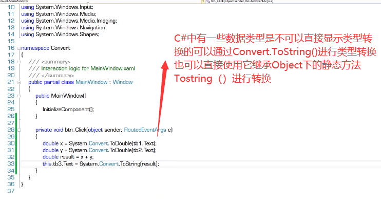Click line number 33 in the margin
The image size is (381, 199).
(11, 164)
